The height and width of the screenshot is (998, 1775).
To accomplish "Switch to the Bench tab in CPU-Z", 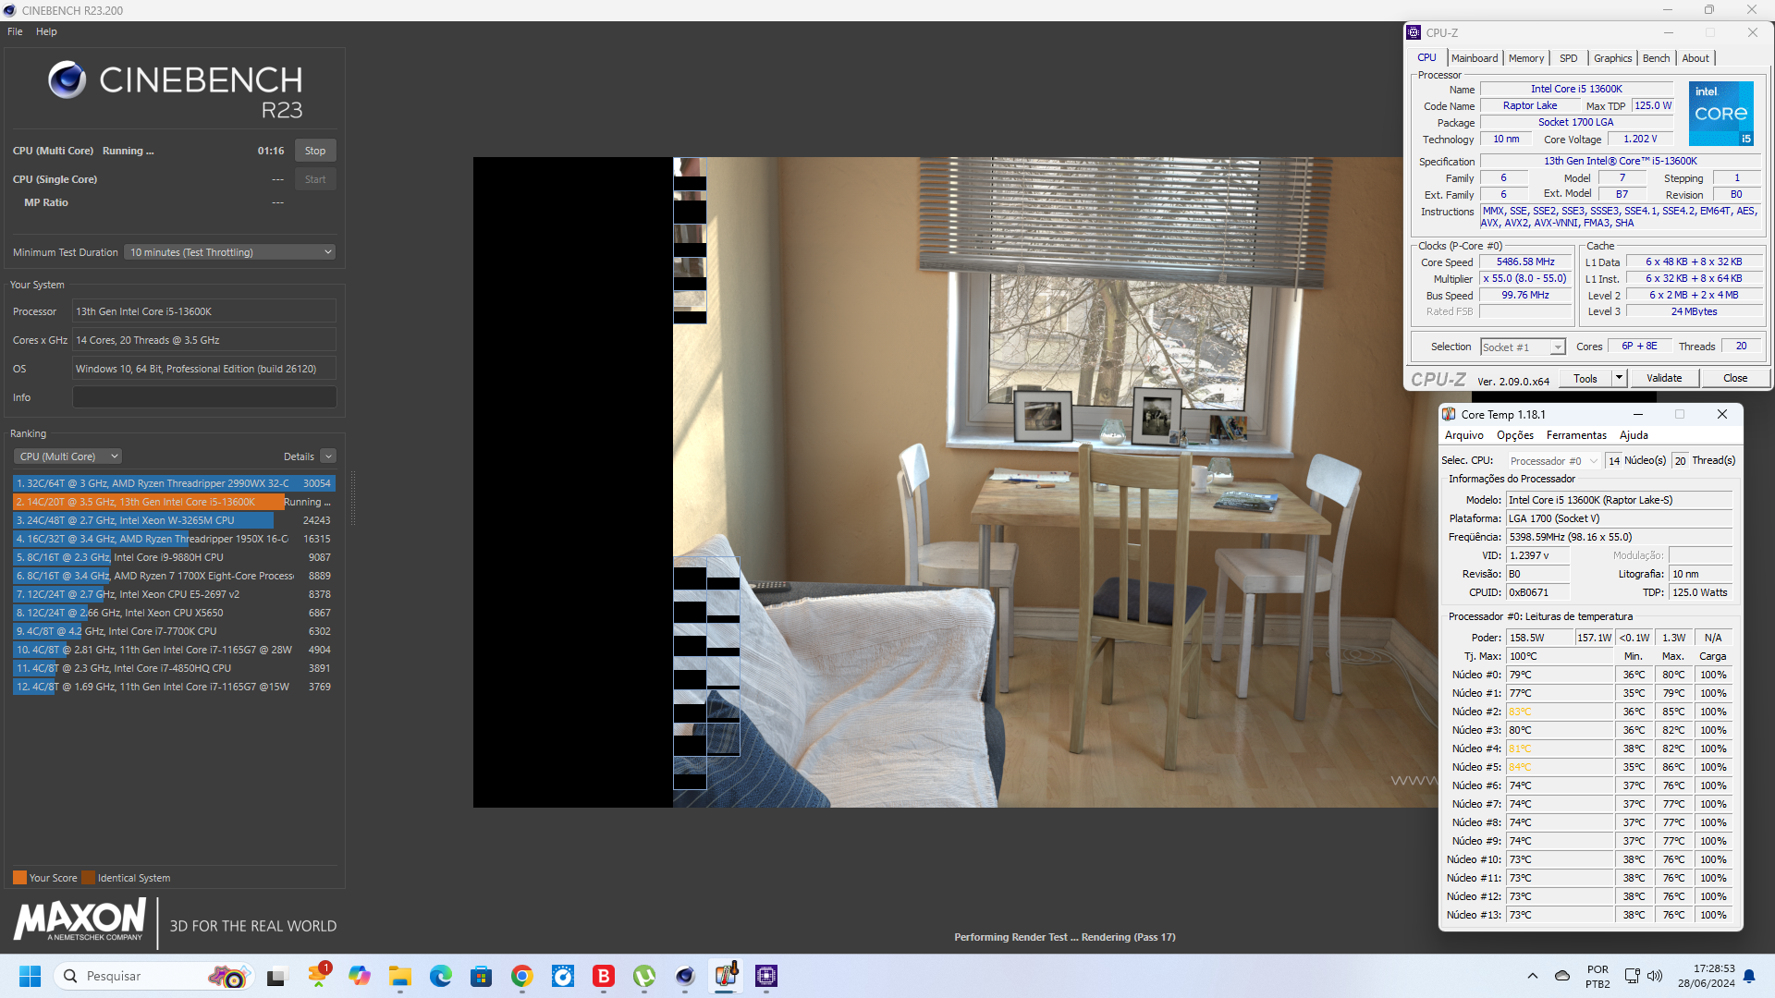I will pyautogui.click(x=1657, y=58).
